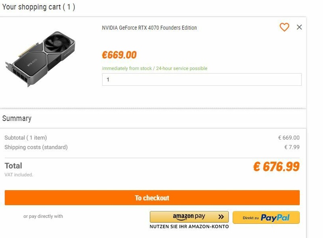Click the VAT included note
Image resolution: width=323 pixels, height=238 pixels.
pyautogui.click(x=19, y=175)
